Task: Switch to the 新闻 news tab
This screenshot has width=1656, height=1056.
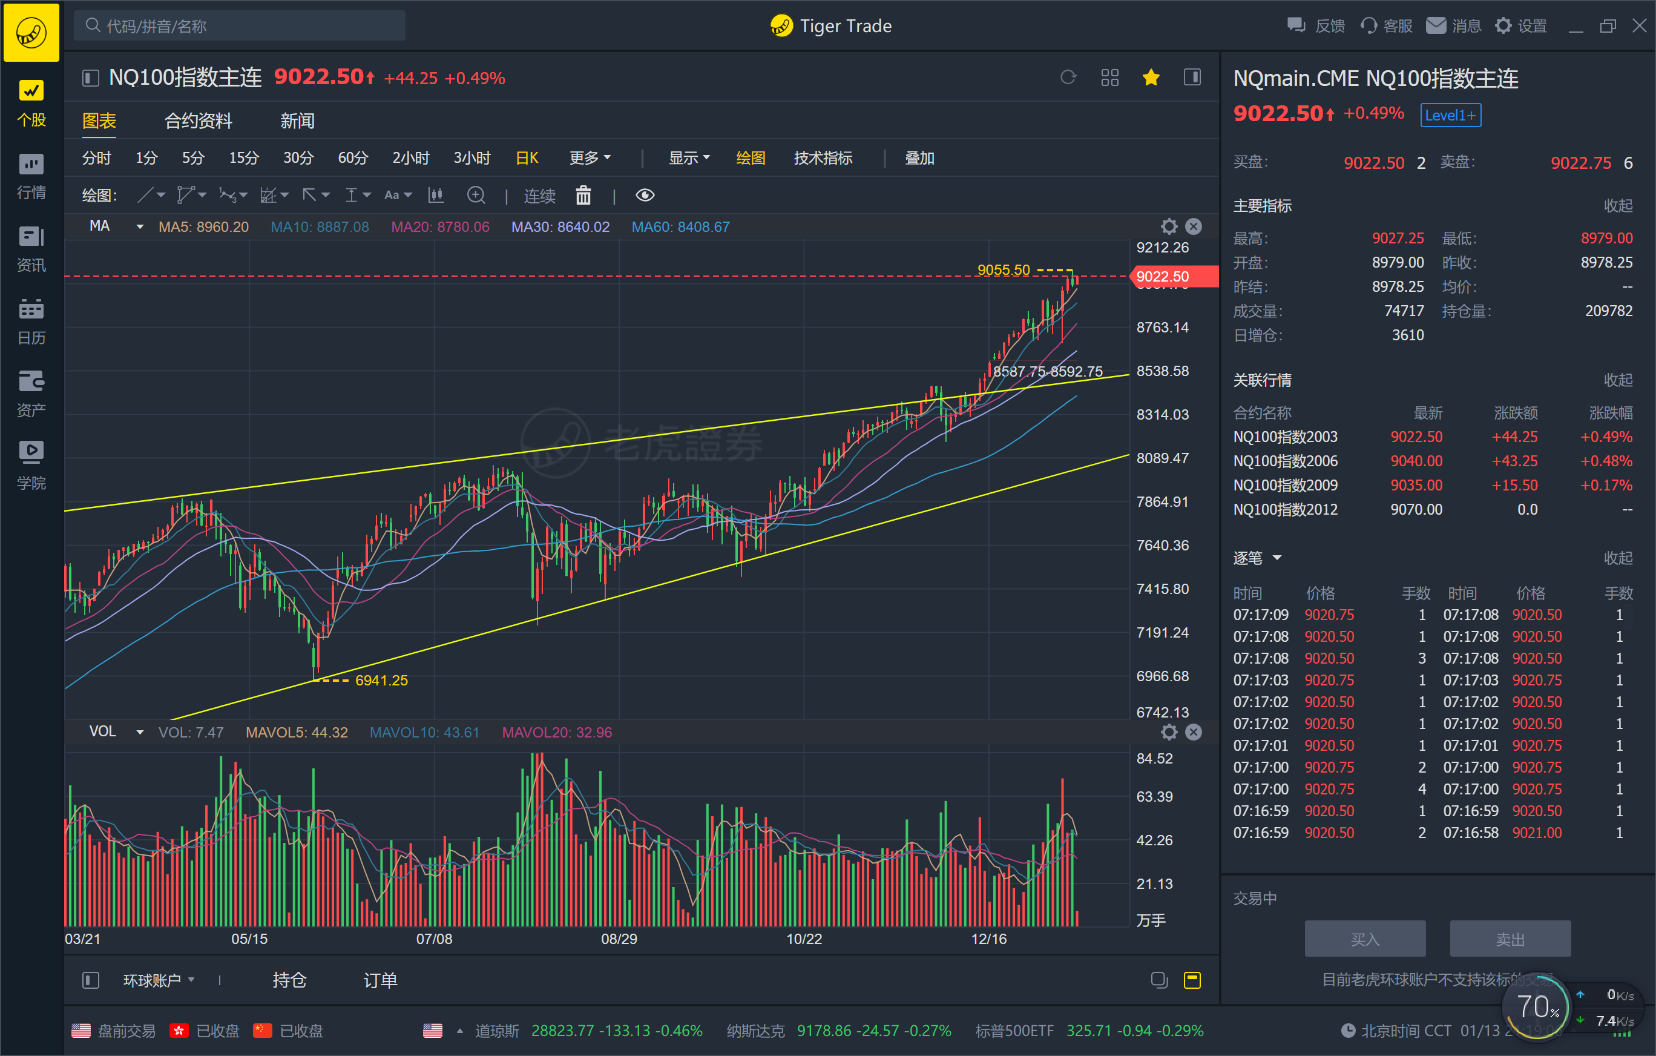Action: click(x=297, y=121)
